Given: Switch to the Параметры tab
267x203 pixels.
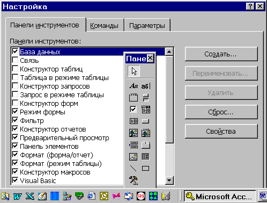Looking at the screenshot, I should click(147, 26).
